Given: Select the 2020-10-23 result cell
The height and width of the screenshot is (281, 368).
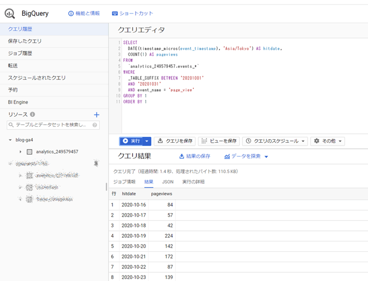Looking at the screenshot, I should [134, 277].
